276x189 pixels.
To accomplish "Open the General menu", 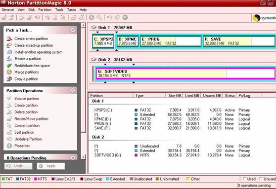I will [7, 10].
